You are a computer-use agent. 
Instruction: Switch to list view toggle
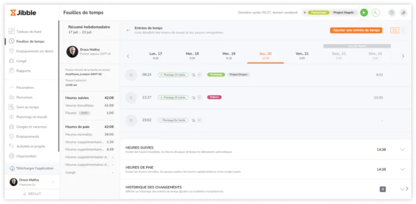click(x=394, y=30)
